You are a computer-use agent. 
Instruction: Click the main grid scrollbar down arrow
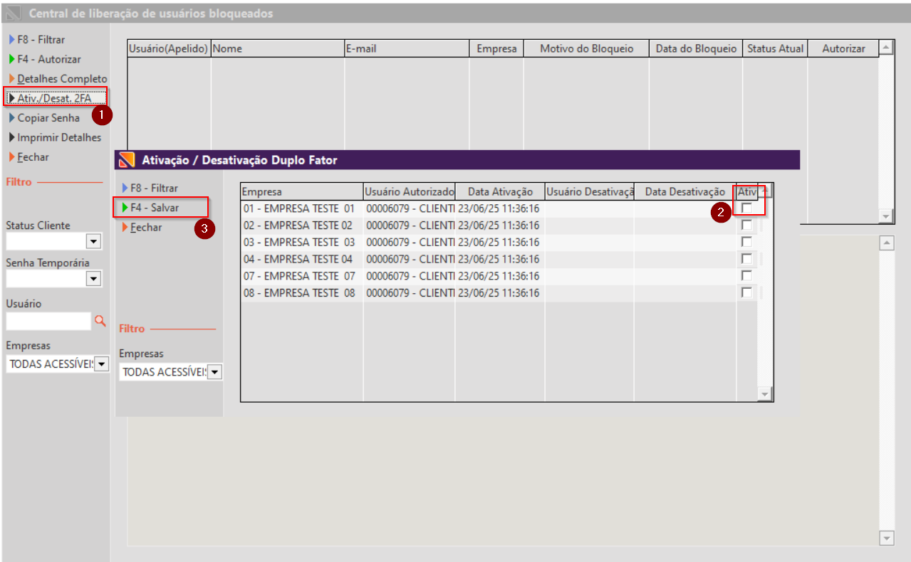[886, 216]
